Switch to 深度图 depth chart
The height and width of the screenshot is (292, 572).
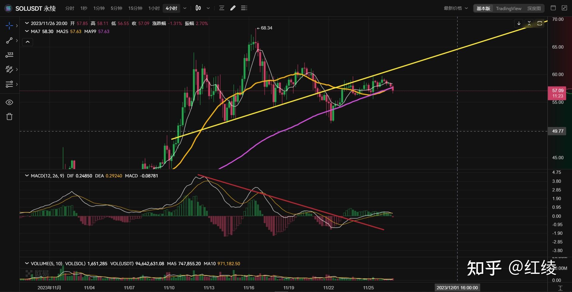point(534,8)
